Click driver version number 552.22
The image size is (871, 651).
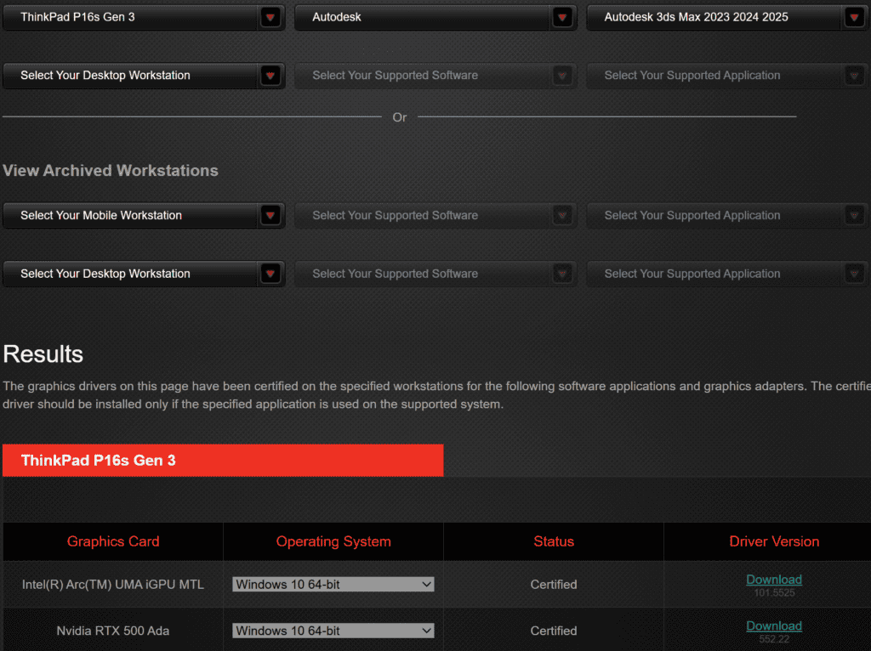(x=774, y=639)
